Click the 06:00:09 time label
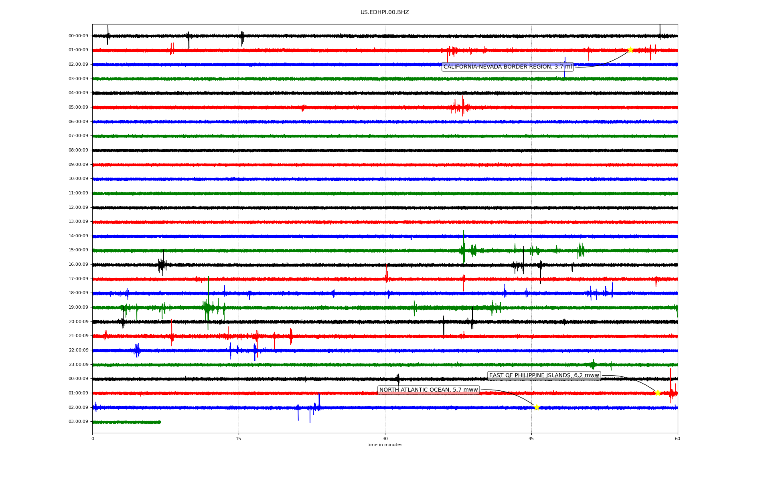The image size is (770, 481). click(78, 121)
